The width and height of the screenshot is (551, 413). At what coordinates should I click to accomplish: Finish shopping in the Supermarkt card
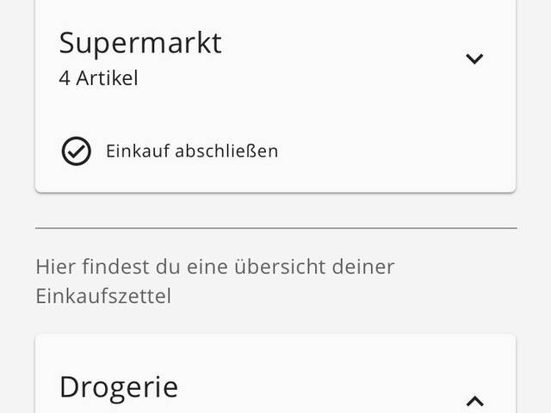click(191, 151)
